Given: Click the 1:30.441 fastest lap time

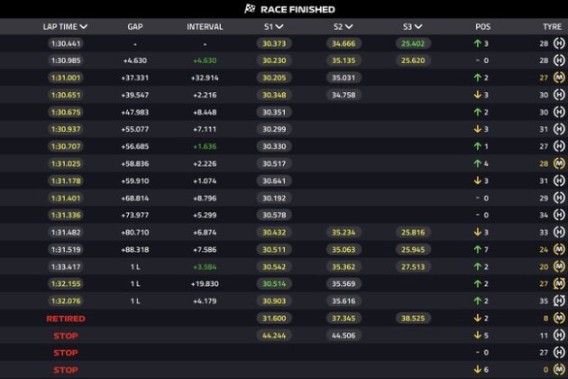Looking at the screenshot, I should 66,43.
